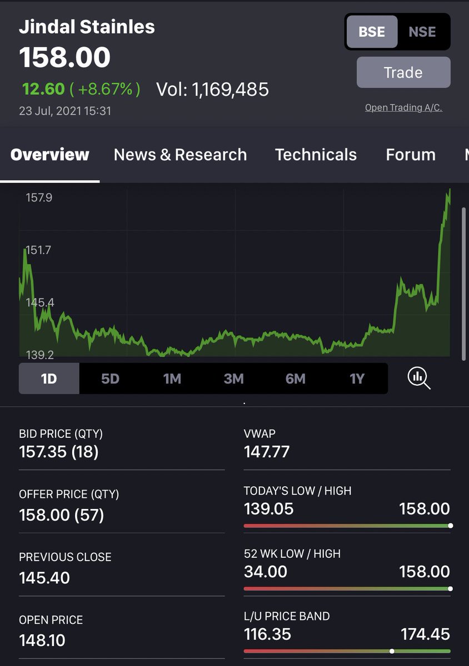Click the 151.7 chart axis label
469x666 pixels.
[x=38, y=250]
